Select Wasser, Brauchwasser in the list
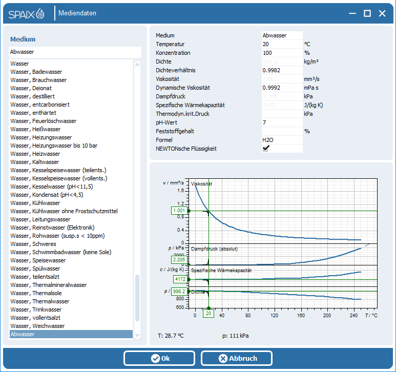This screenshot has width=396, height=372. pyautogui.click(x=71, y=80)
